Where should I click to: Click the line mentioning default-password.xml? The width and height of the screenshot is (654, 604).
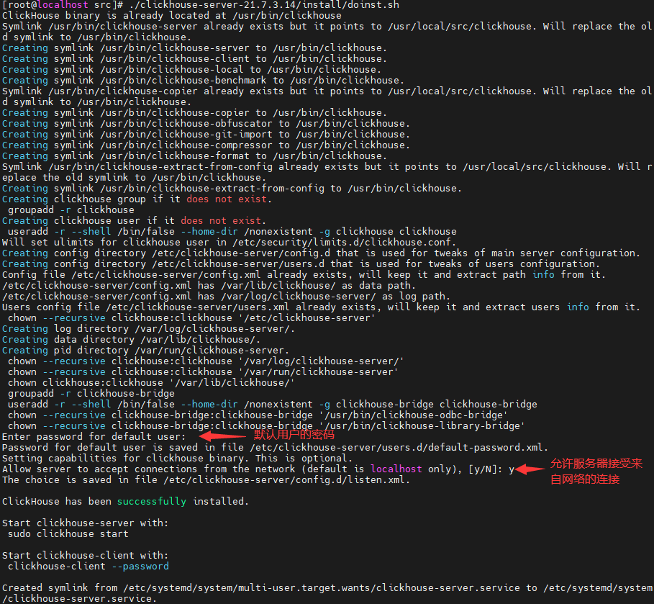pos(275,448)
